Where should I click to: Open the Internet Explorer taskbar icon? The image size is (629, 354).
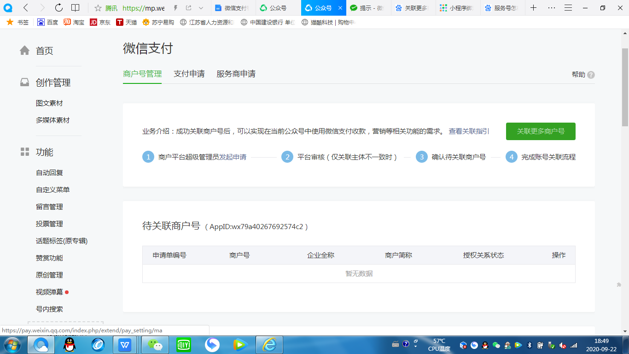[x=269, y=345]
